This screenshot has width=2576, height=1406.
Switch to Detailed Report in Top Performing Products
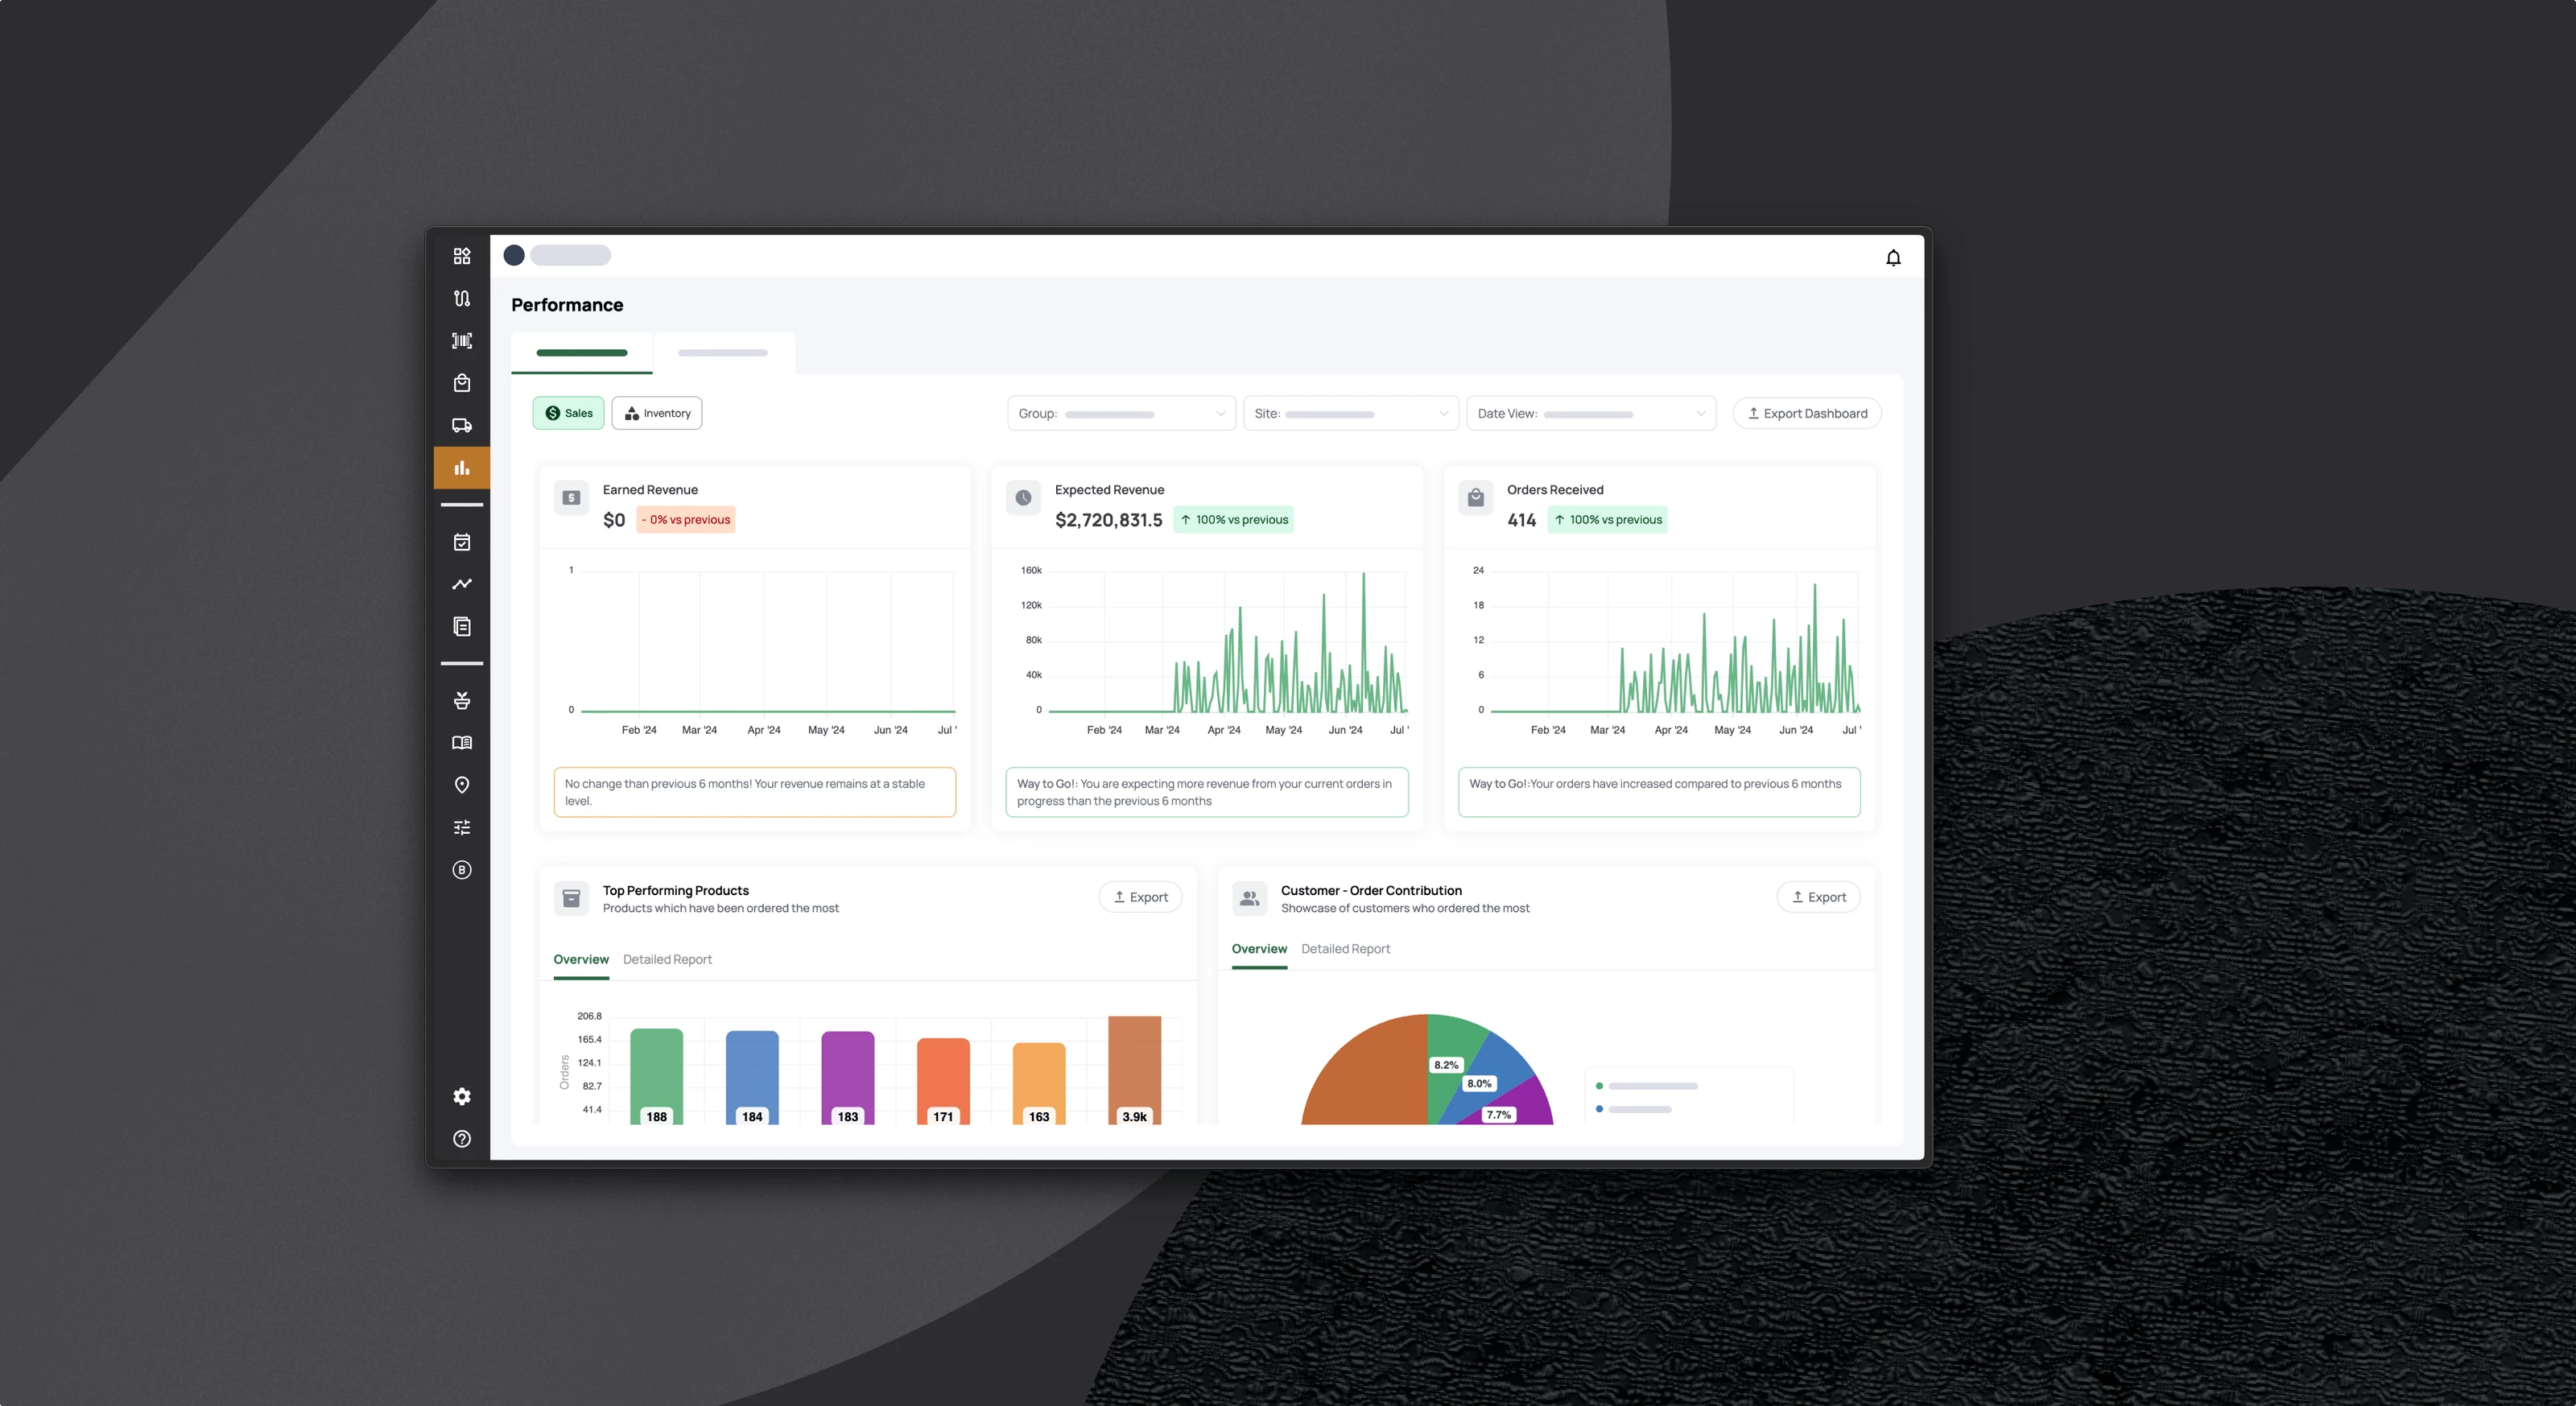(667, 959)
